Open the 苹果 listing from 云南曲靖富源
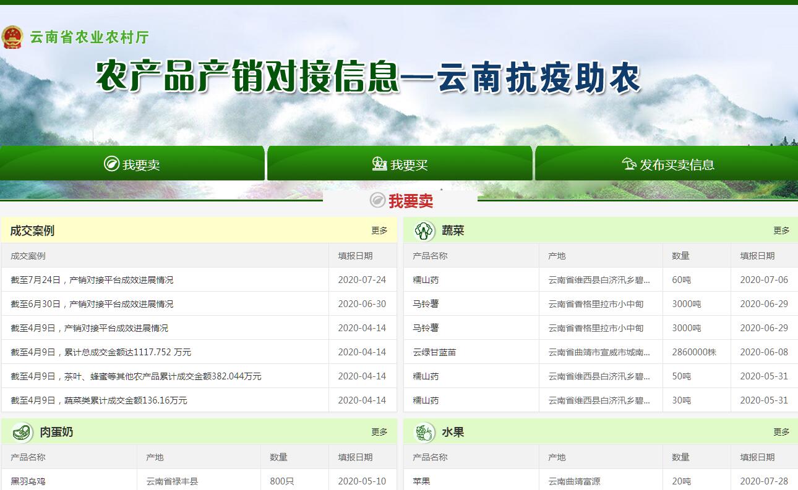 (421, 481)
